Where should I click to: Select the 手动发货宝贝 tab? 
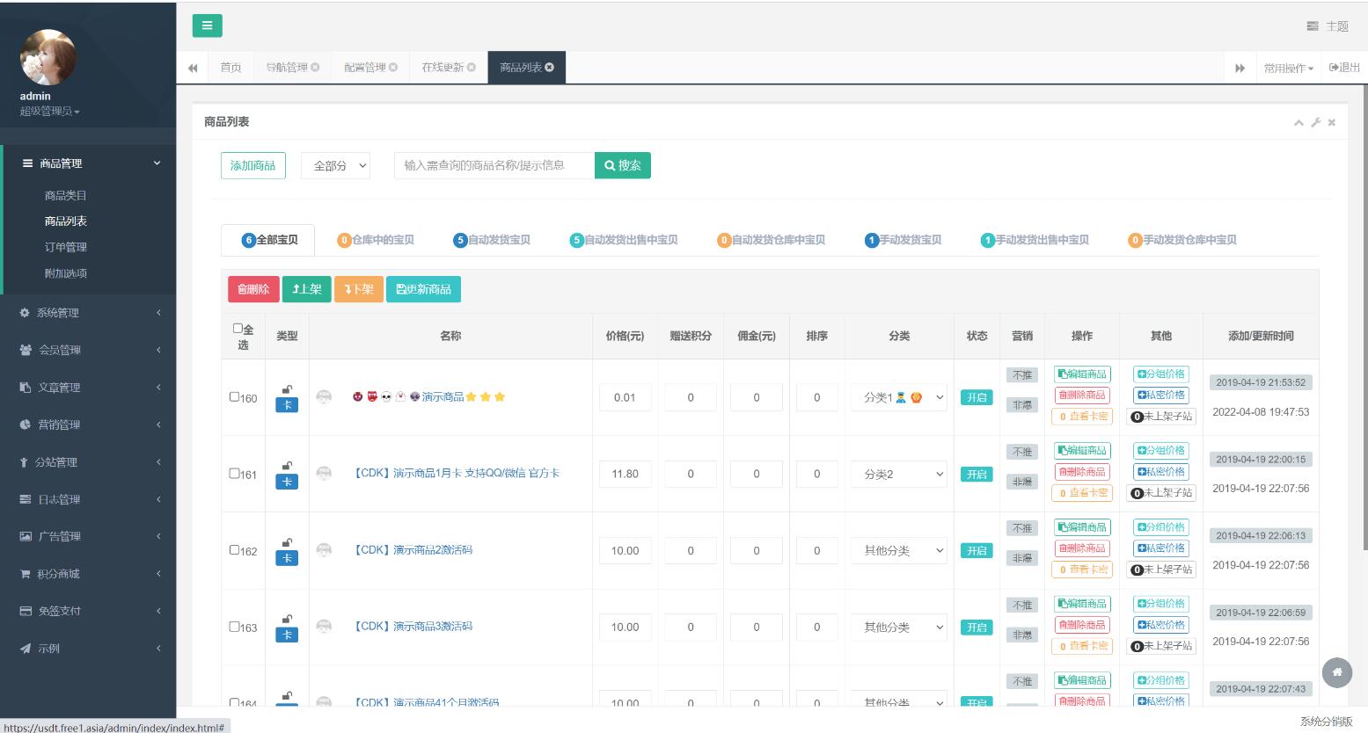[903, 240]
